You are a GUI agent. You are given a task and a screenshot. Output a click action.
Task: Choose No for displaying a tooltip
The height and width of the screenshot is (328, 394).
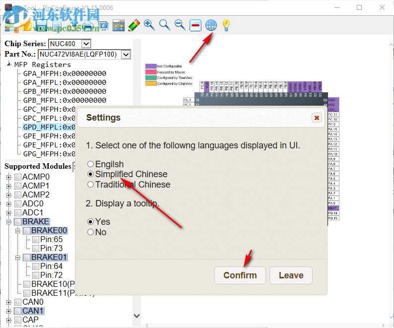pos(90,232)
